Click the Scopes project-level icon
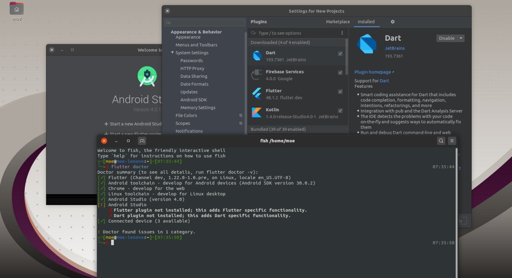Viewport: 512px width, 278px height. (x=241, y=123)
